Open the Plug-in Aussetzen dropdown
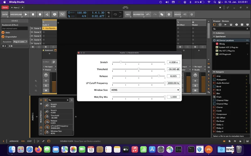 [20, 41]
